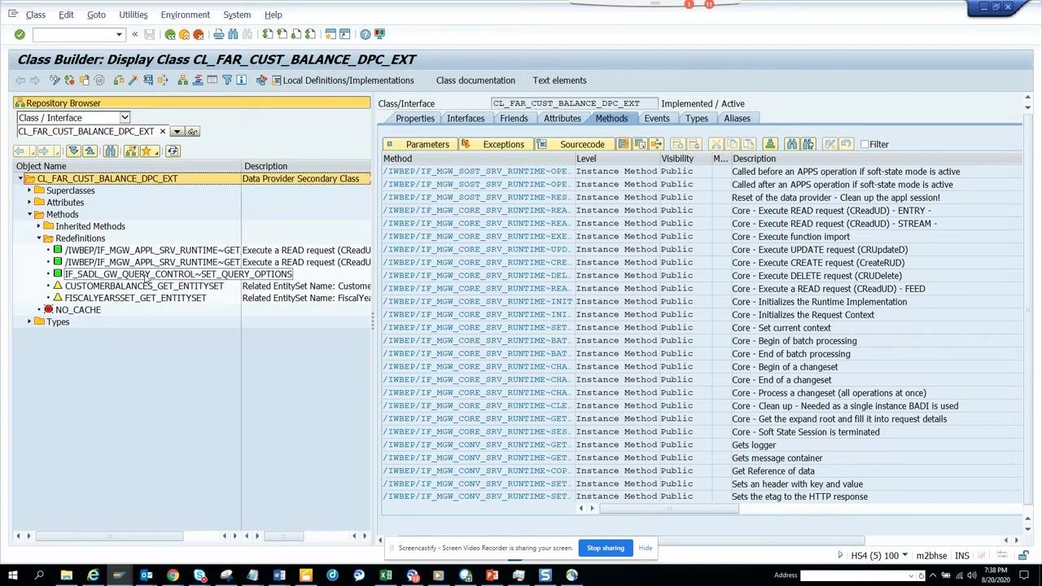Viewport: 1042px width, 586px height.
Task: Click the find binoculars icon in Repository Browser
Action: pyautogui.click(x=110, y=151)
